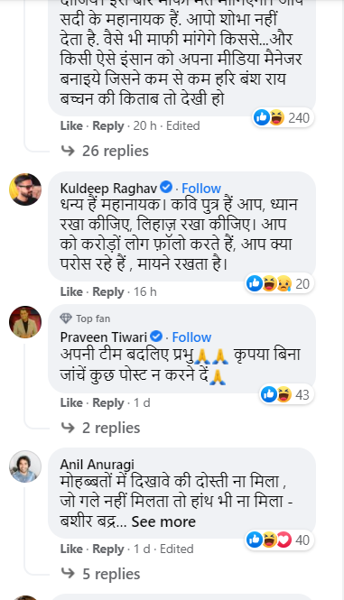Expand Anil Anuragi's comment with See more
Image resolution: width=344 pixels, height=600 pixels.
coord(163,522)
